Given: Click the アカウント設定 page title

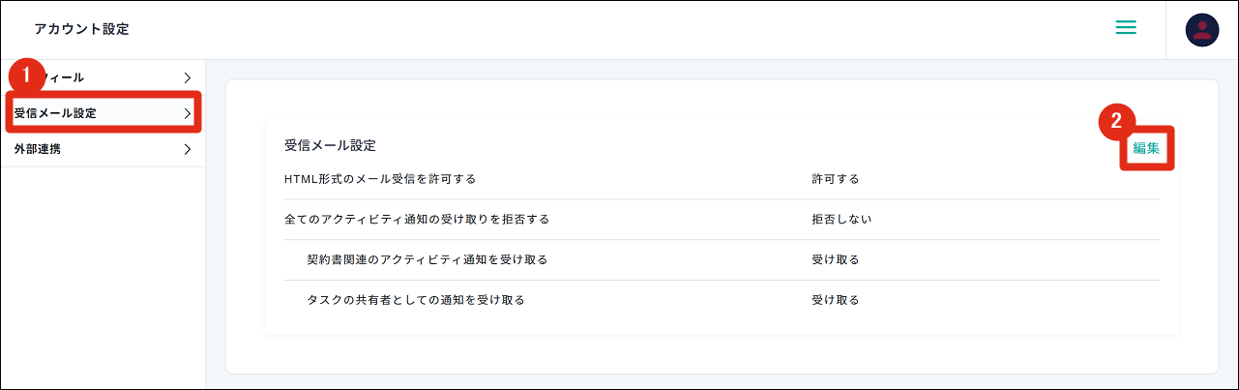Looking at the screenshot, I should (81, 29).
